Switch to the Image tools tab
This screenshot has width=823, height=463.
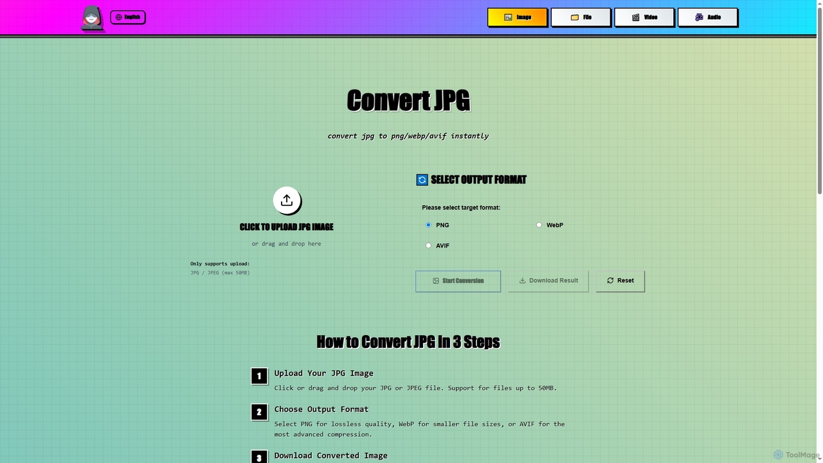tap(518, 17)
